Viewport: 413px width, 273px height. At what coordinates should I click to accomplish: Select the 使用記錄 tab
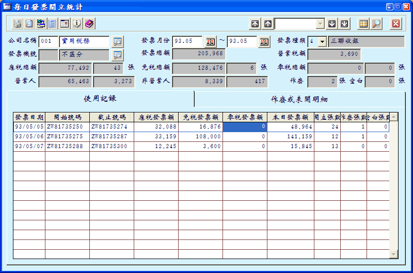(100, 99)
